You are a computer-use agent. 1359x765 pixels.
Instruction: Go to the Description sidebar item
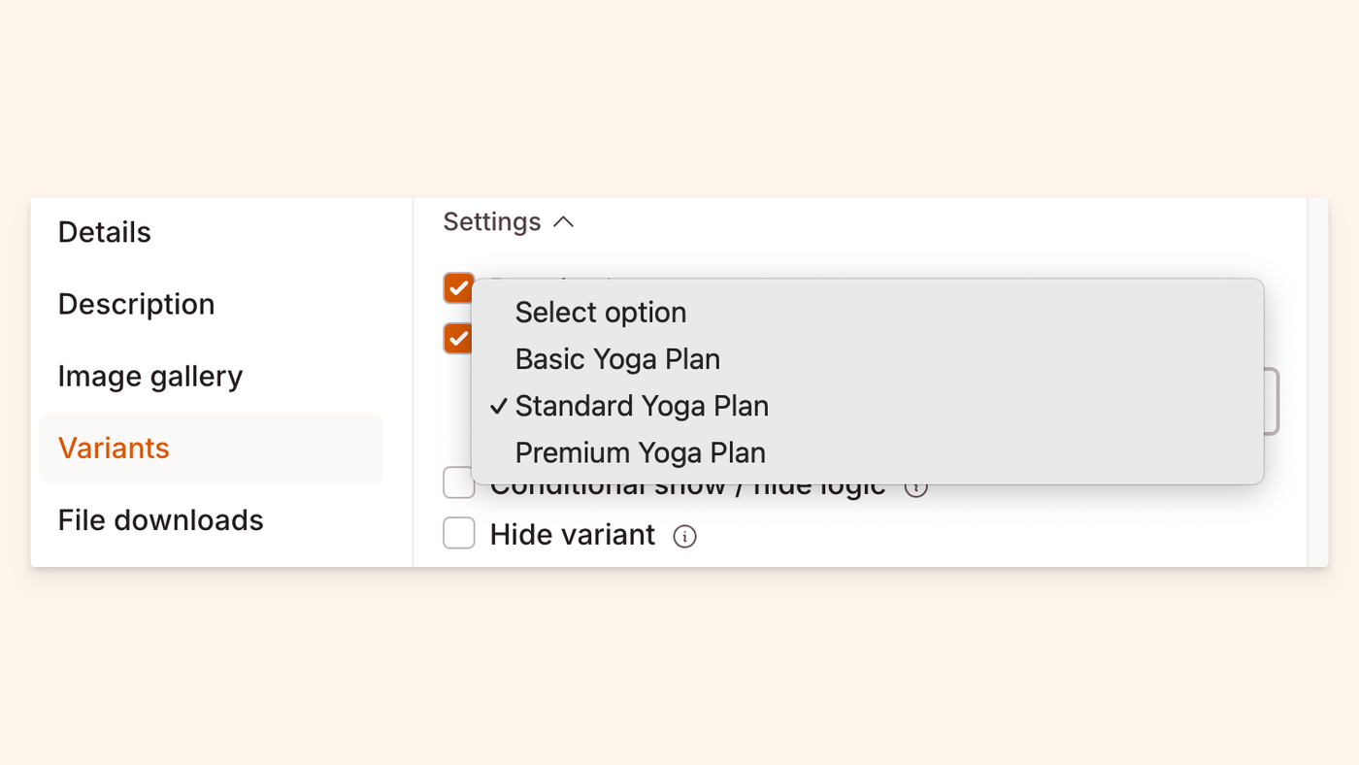[136, 304]
